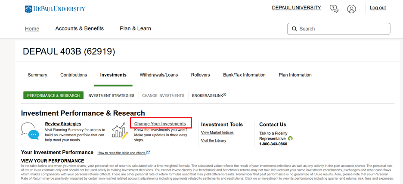Select the BrokerageLink sub-tab

coord(209,95)
